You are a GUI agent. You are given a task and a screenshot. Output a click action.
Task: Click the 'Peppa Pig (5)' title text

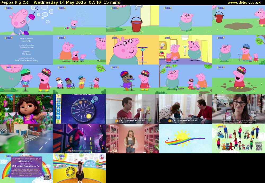[x=15, y=3]
